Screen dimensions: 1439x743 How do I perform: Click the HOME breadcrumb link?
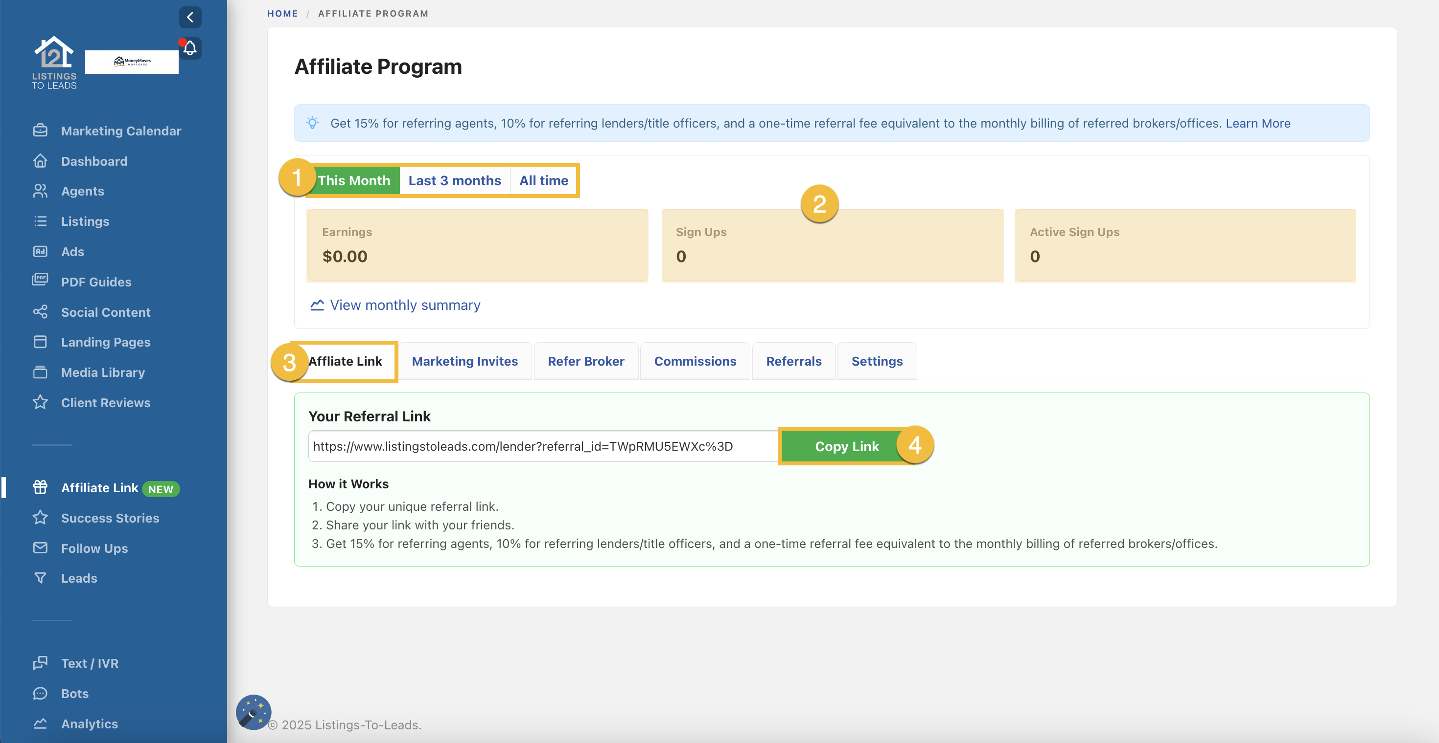coord(282,13)
